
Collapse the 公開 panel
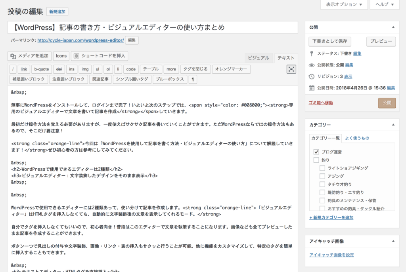(x=393, y=27)
